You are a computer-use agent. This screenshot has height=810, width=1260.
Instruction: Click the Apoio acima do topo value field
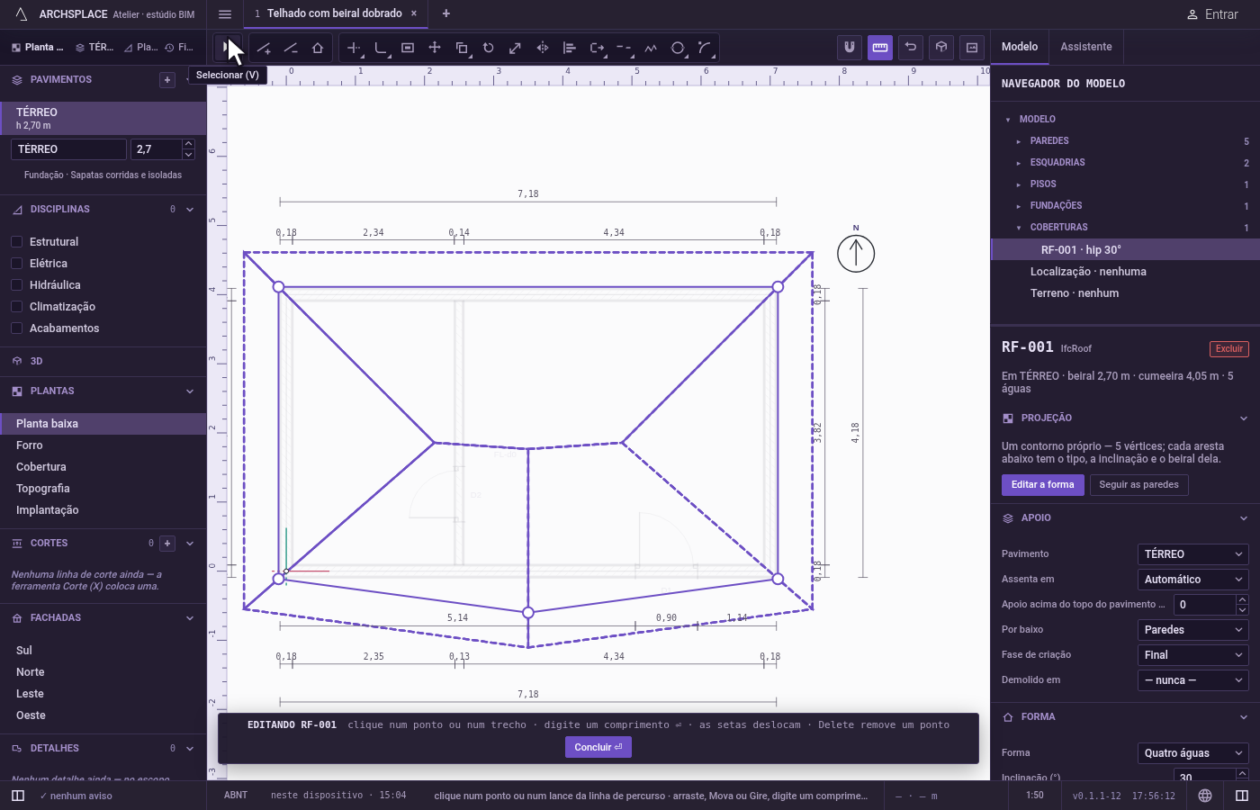pyautogui.click(x=1205, y=605)
